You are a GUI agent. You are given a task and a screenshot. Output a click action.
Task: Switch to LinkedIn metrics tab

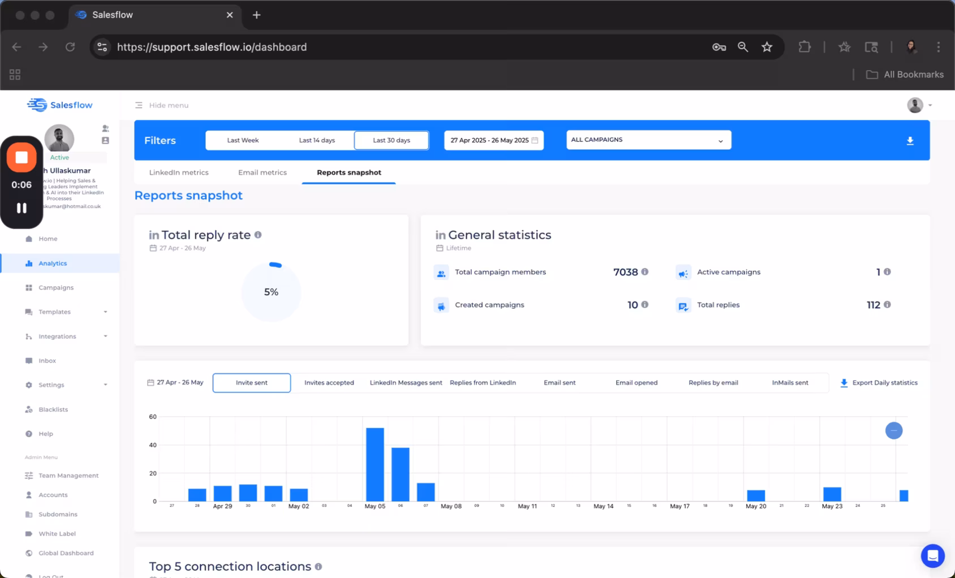179,172
